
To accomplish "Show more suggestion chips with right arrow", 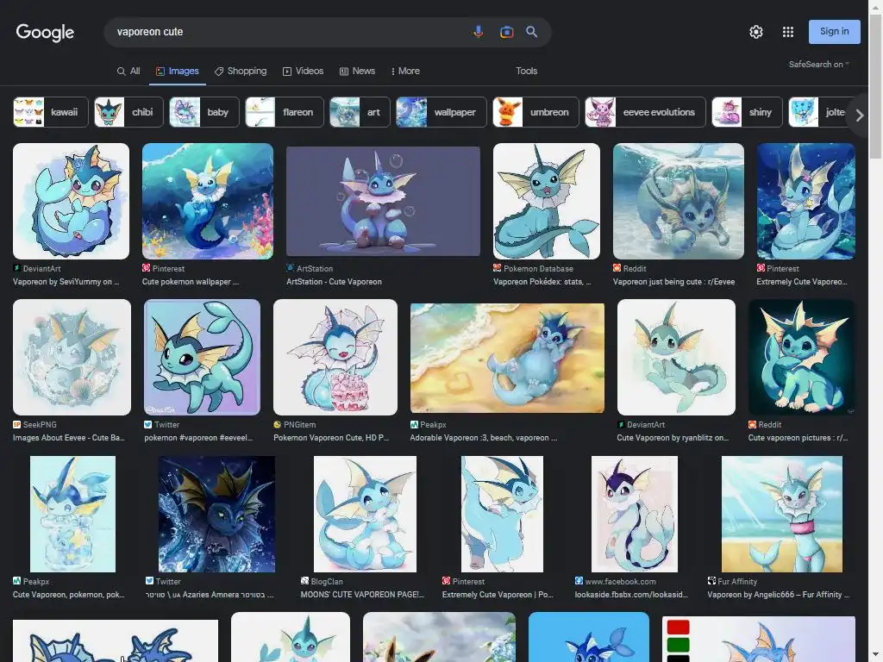I will click(x=860, y=116).
